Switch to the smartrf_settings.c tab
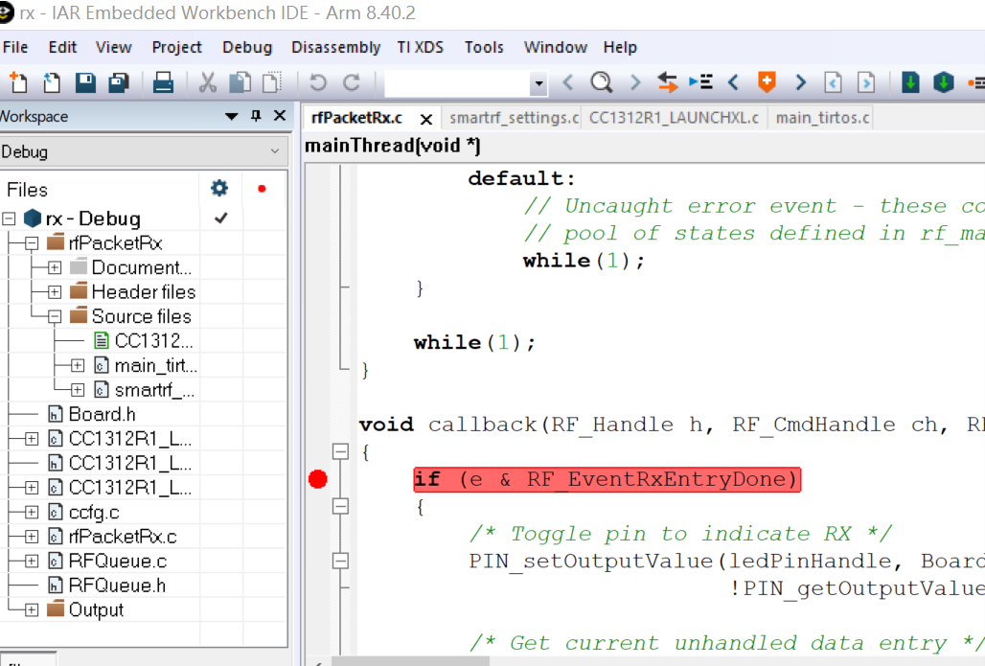Viewport: 985px width, 666px height. 514,118
